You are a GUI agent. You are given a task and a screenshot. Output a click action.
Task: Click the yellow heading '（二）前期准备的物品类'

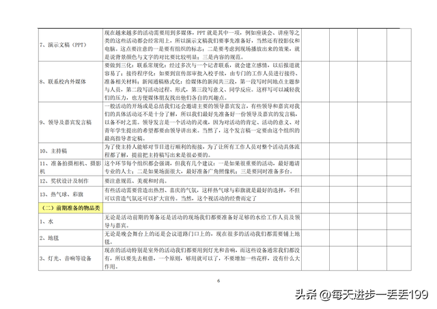70,208
